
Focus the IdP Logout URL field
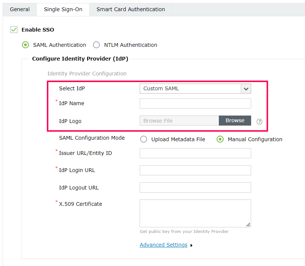click(195, 188)
